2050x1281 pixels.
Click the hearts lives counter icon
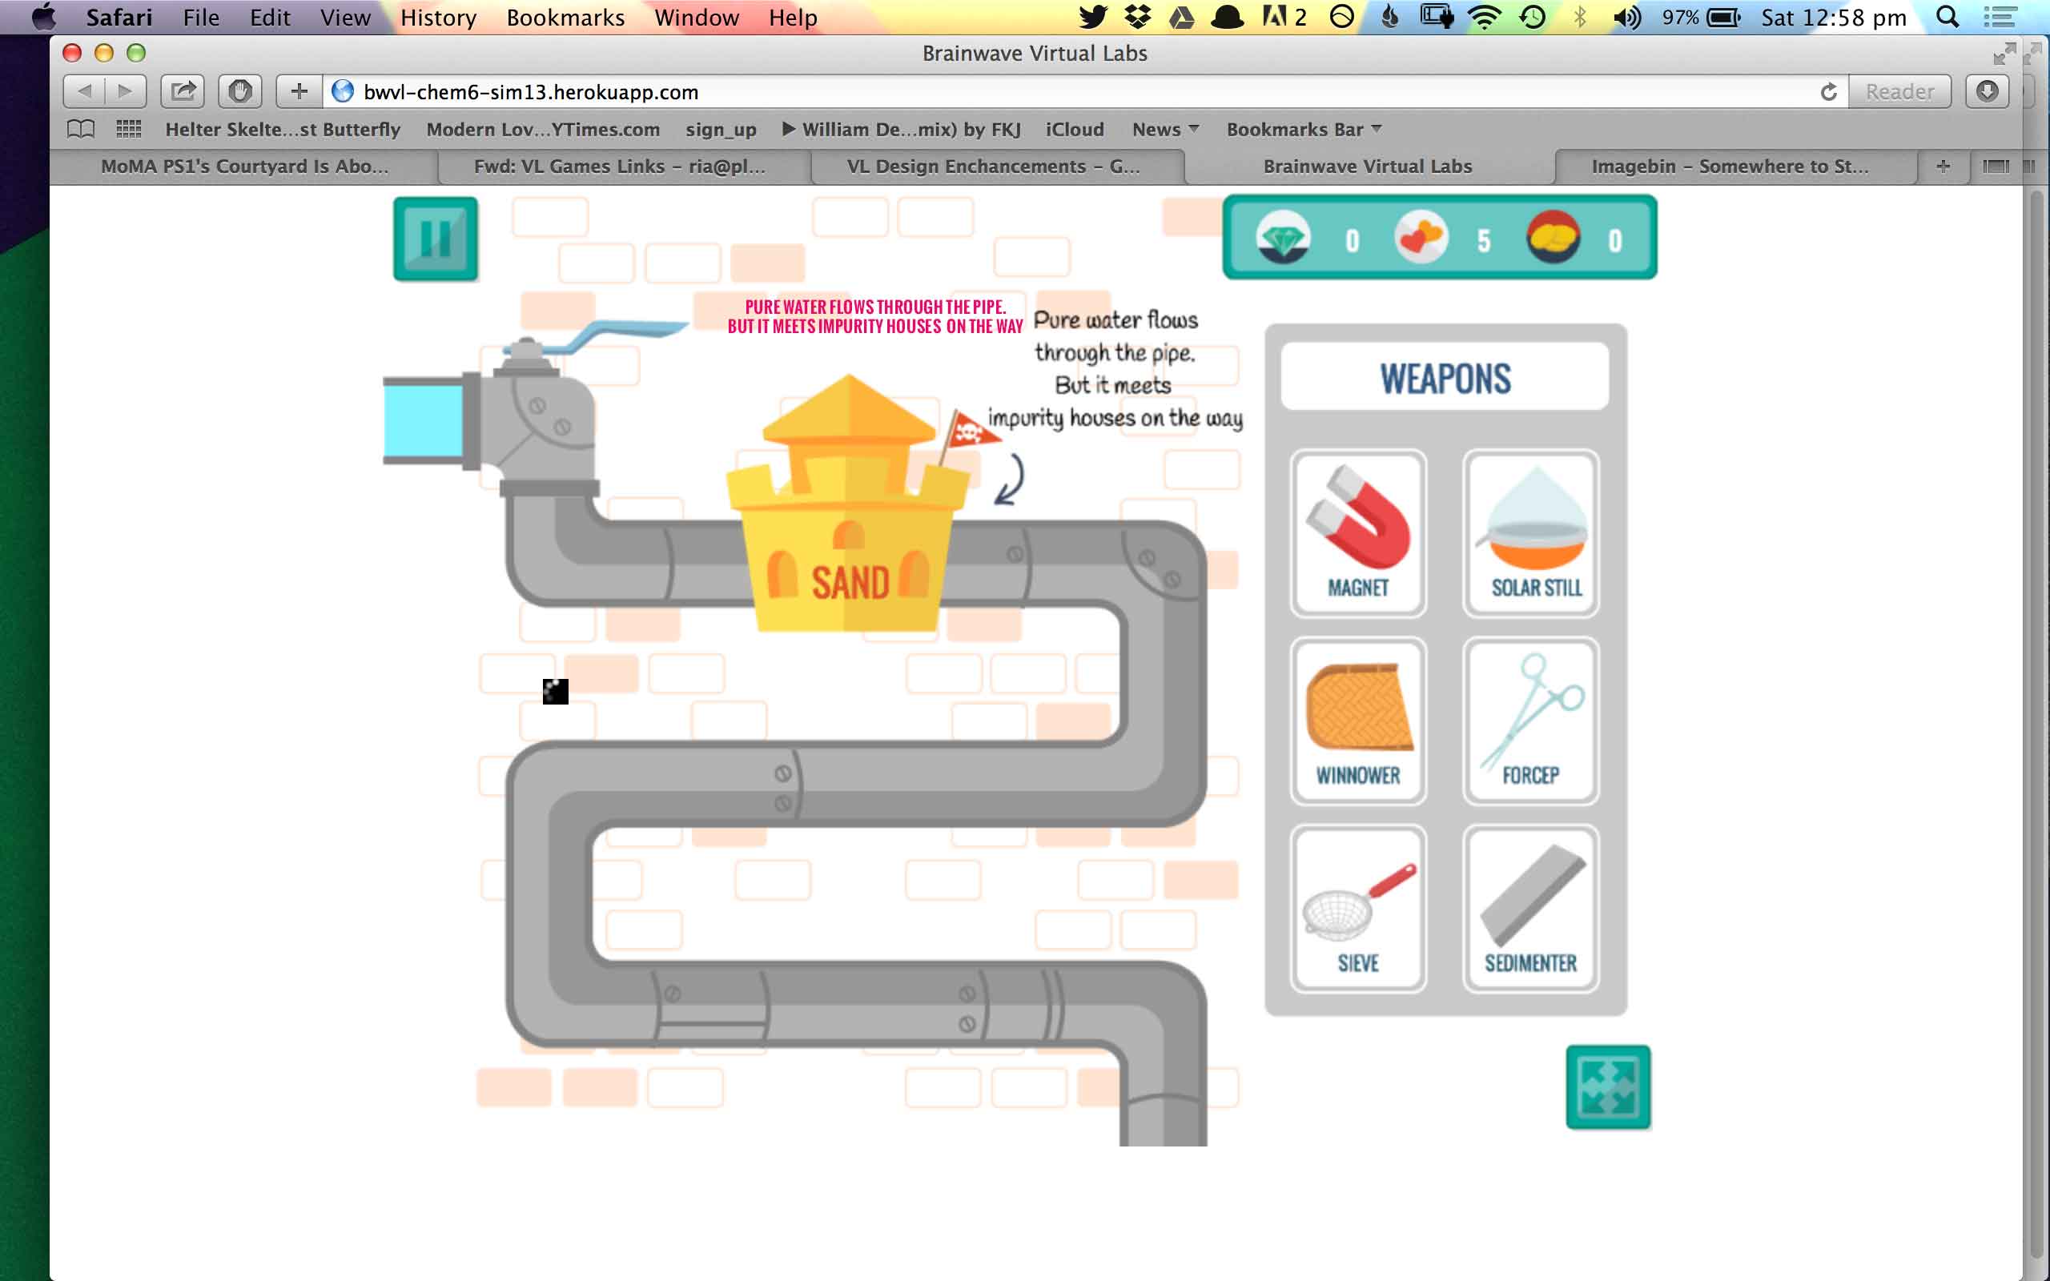[x=1421, y=237]
